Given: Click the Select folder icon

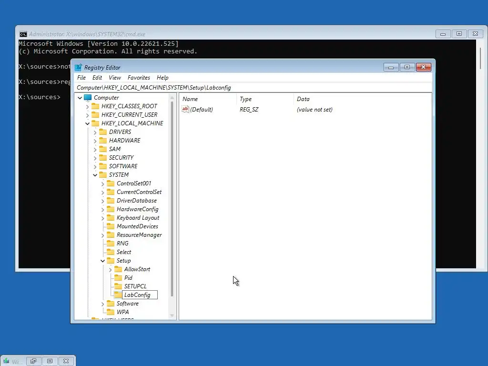Looking at the screenshot, I should click(x=111, y=252).
